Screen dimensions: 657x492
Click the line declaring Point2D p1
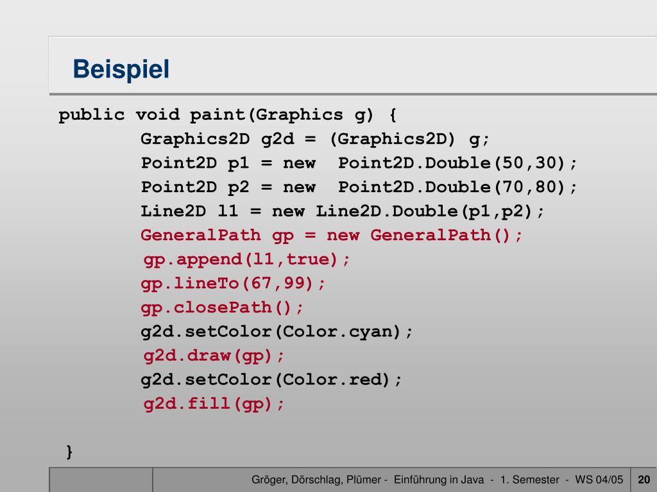[359, 163]
